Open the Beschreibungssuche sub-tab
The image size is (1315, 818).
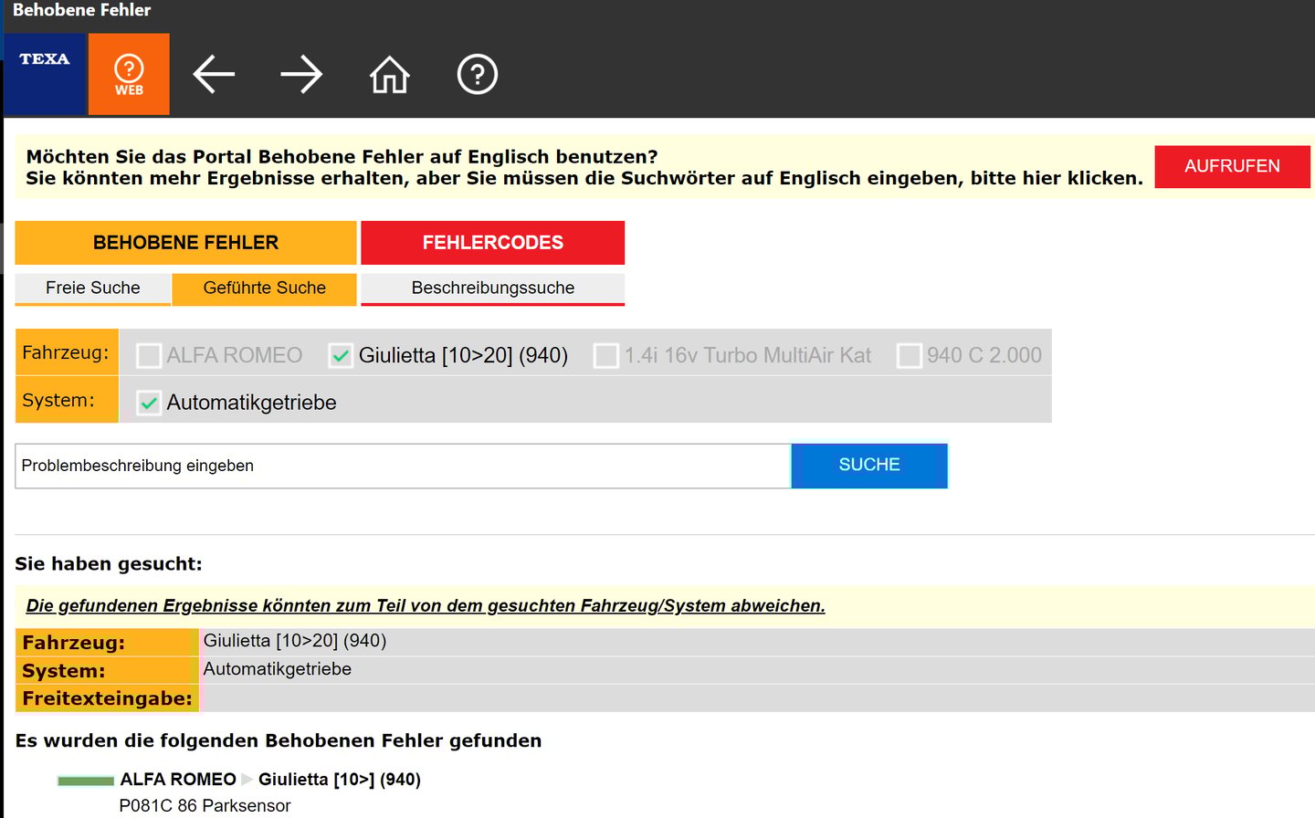point(493,288)
